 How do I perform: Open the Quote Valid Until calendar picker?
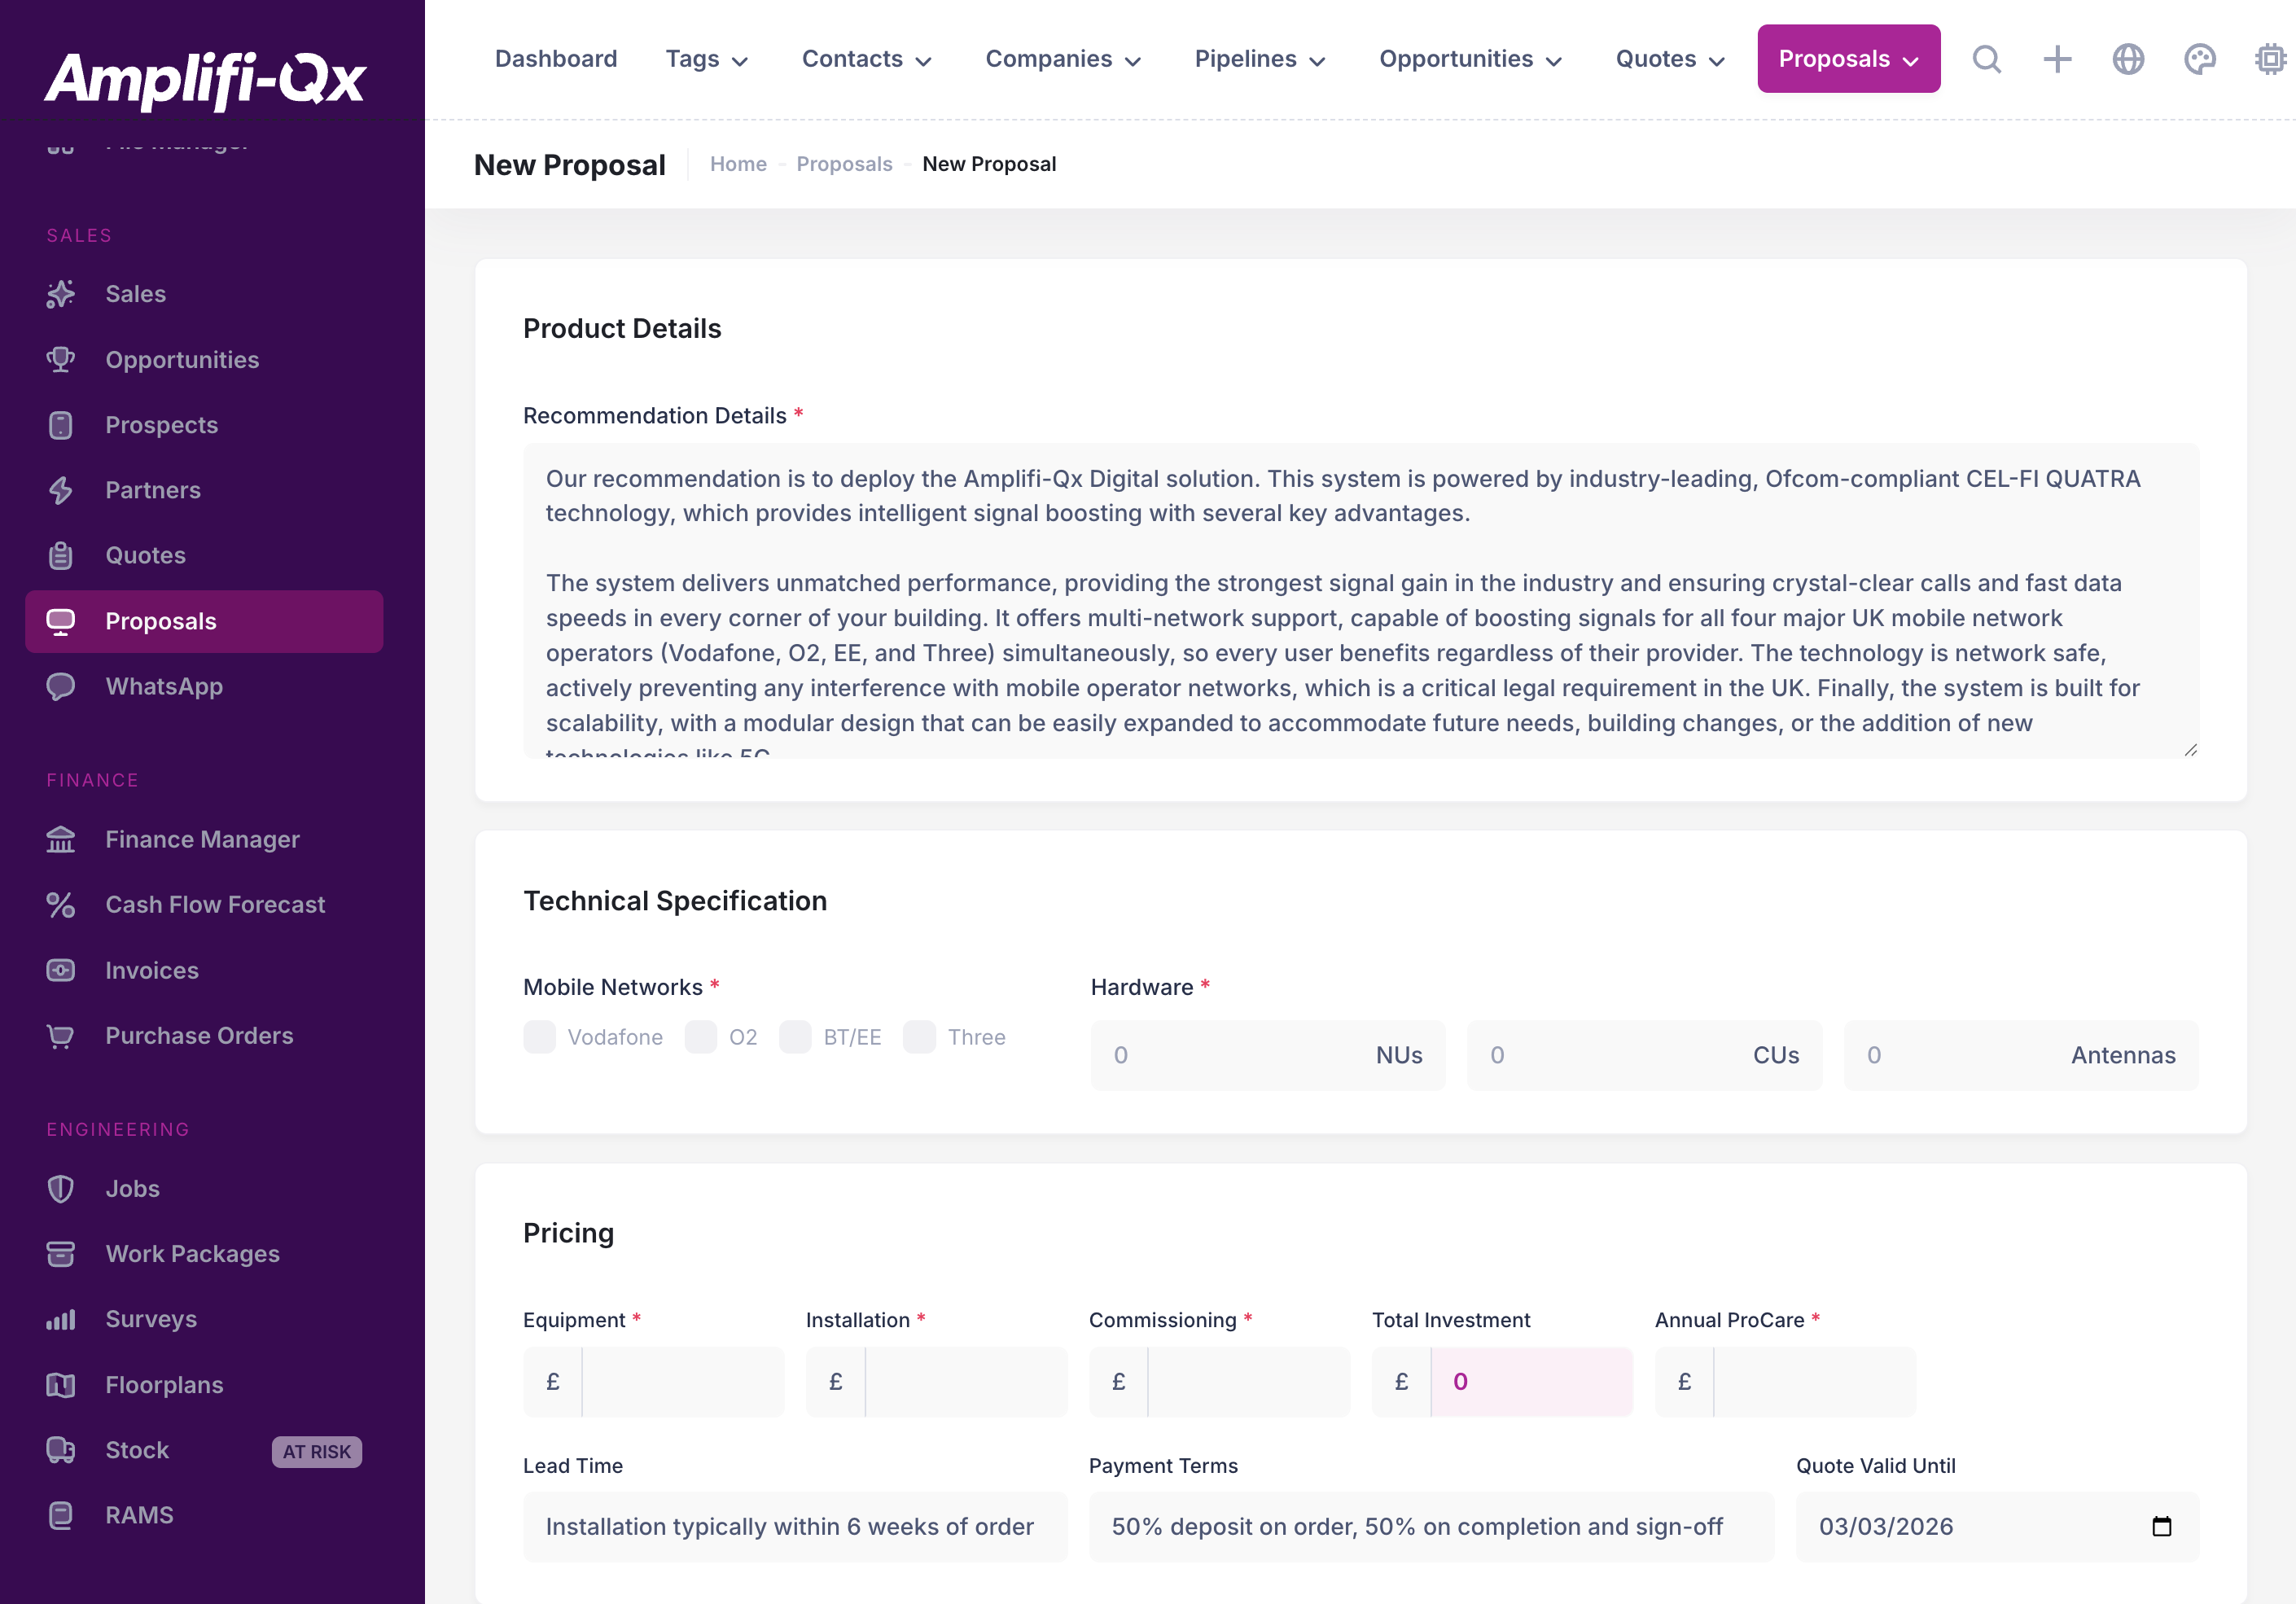2161,1526
